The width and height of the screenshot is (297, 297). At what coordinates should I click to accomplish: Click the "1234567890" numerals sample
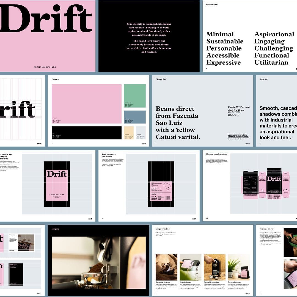pos(233,115)
